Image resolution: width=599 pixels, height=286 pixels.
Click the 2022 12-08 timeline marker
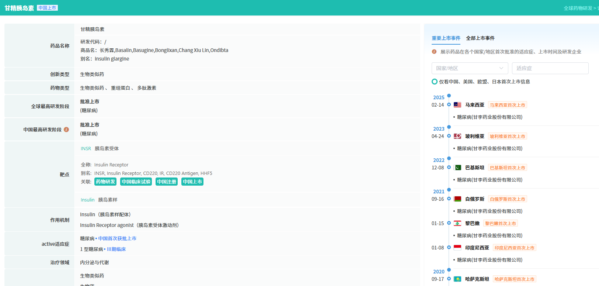click(449, 168)
